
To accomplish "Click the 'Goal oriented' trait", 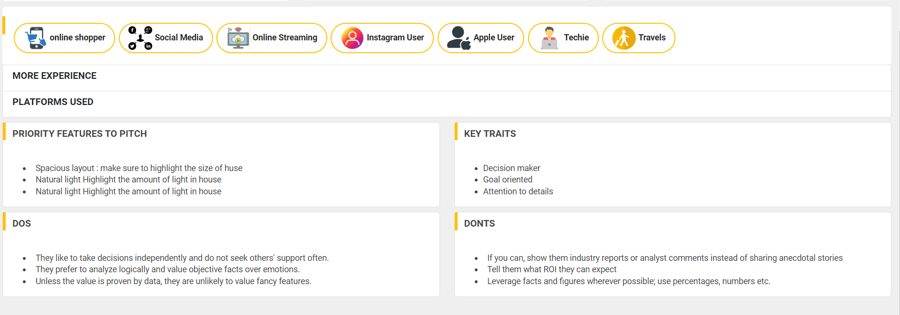I will click(x=508, y=180).
